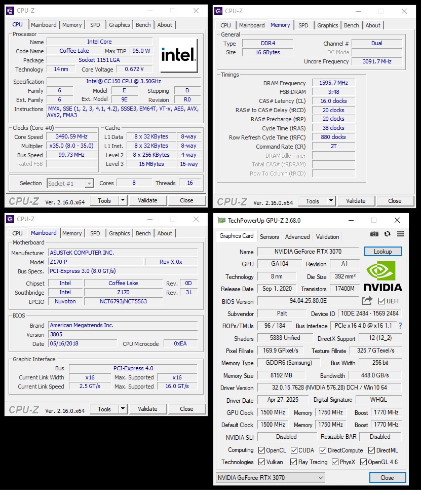The width and height of the screenshot is (421, 490).
Task: Toggle the OpenCL checkbox
Action: 261,450
